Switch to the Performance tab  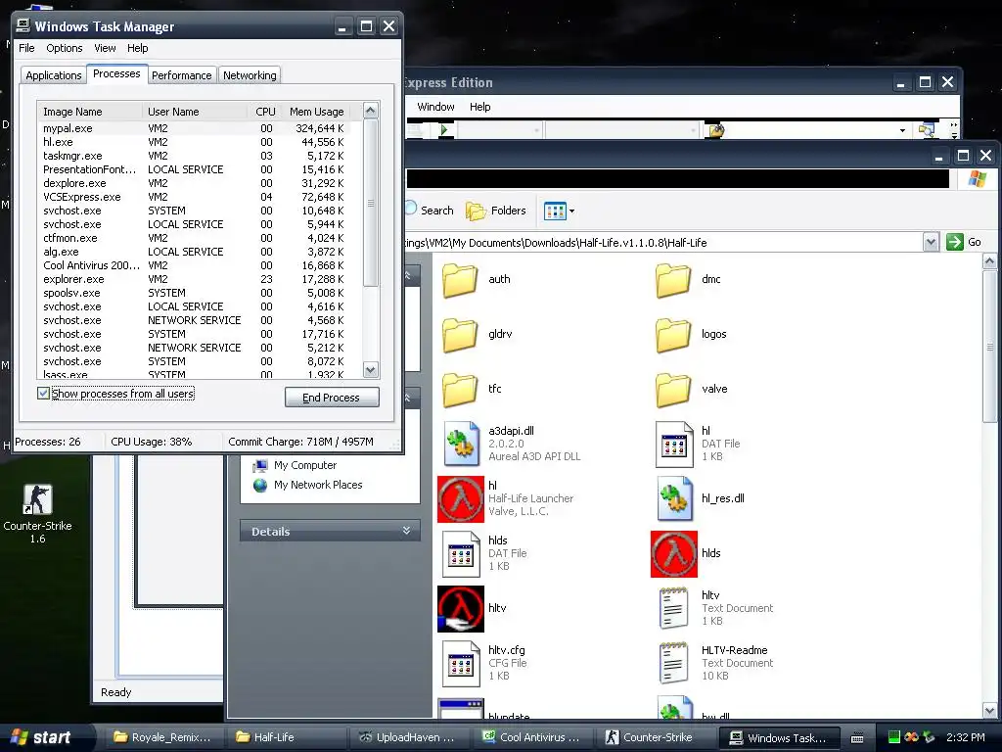point(181,75)
